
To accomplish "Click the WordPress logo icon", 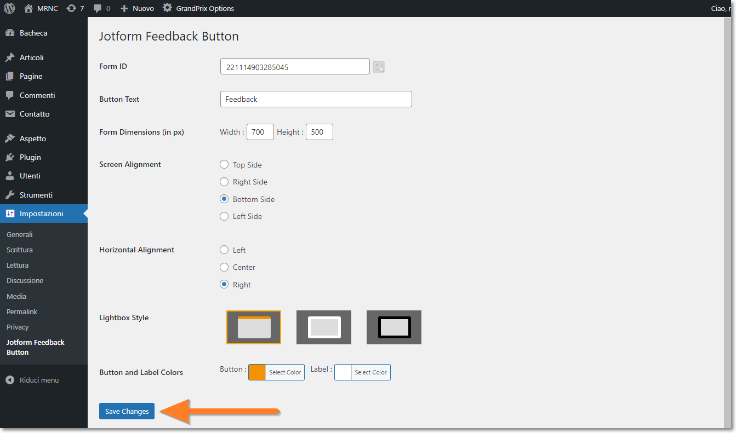I will [9, 8].
